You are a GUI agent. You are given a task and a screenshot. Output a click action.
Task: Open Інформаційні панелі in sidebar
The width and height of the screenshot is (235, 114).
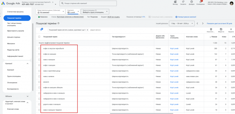pos(15,56)
